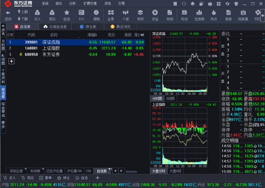Image resolution: width=265 pixels, height=188 pixels.
Task: Open the 板块 sector layers icon
Action: [x=140, y=13]
